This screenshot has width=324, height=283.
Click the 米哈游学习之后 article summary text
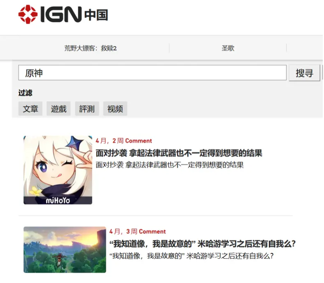[191, 256]
